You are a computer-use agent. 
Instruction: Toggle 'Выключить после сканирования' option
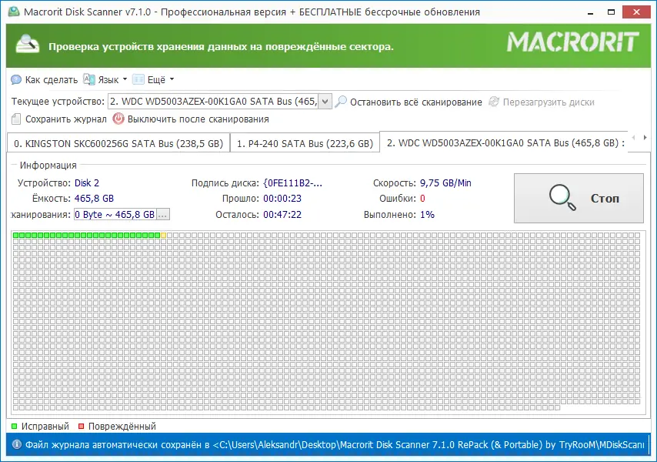click(191, 119)
